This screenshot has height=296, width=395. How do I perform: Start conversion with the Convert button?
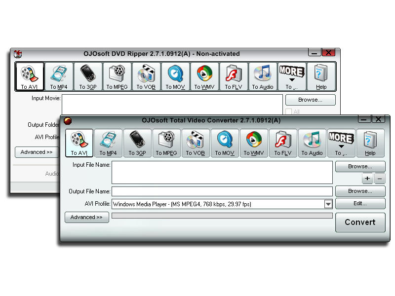(360, 222)
